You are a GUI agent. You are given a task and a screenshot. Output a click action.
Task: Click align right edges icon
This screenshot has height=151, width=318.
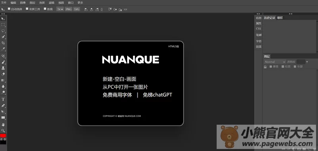[x=97, y=9]
